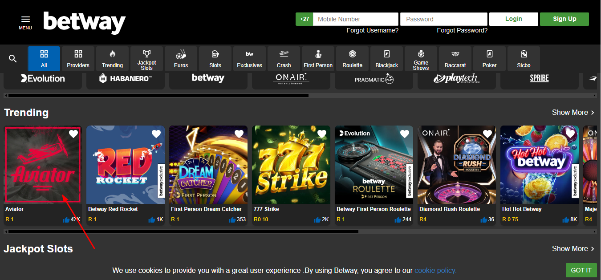Click the thumbs-up icon under Aviator
601x280 pixels.
[x=66, y=219]
